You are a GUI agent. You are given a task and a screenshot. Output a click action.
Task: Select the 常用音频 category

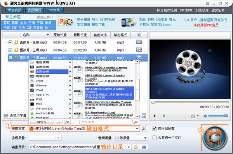(50, 72)
